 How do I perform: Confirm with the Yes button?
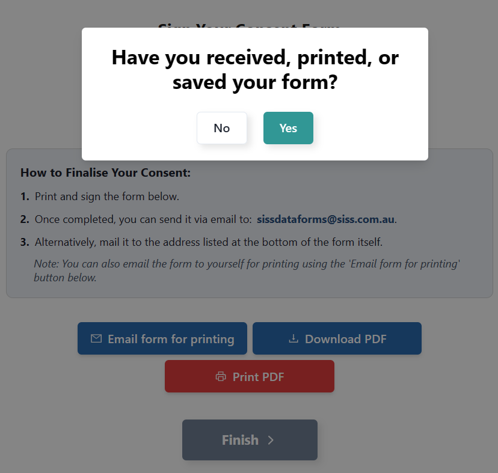pyautogui.click(x=288, y=128)
